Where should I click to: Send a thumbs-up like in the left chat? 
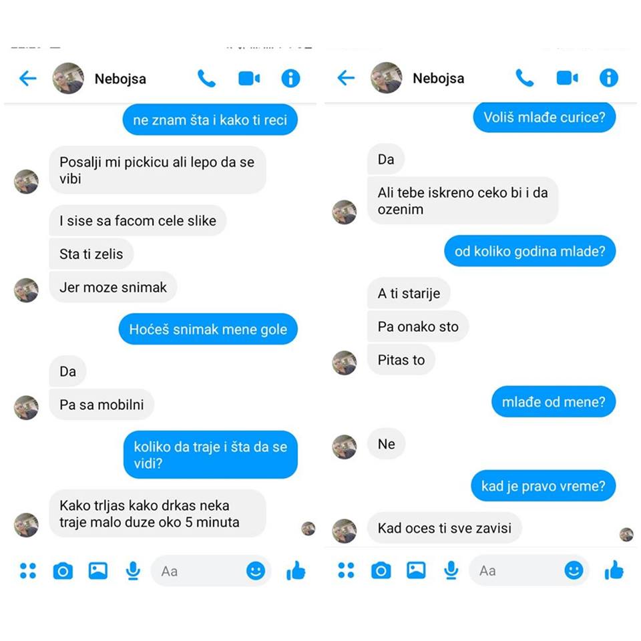296,570
